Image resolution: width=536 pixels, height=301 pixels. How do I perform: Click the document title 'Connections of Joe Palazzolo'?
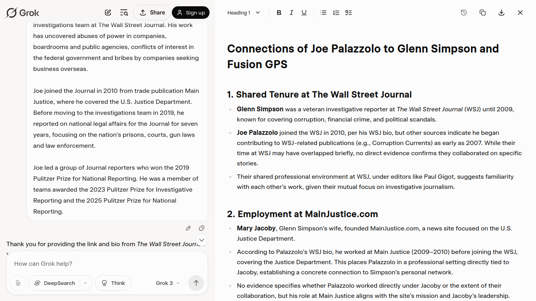pyautogui.click(x=363, y=56)
